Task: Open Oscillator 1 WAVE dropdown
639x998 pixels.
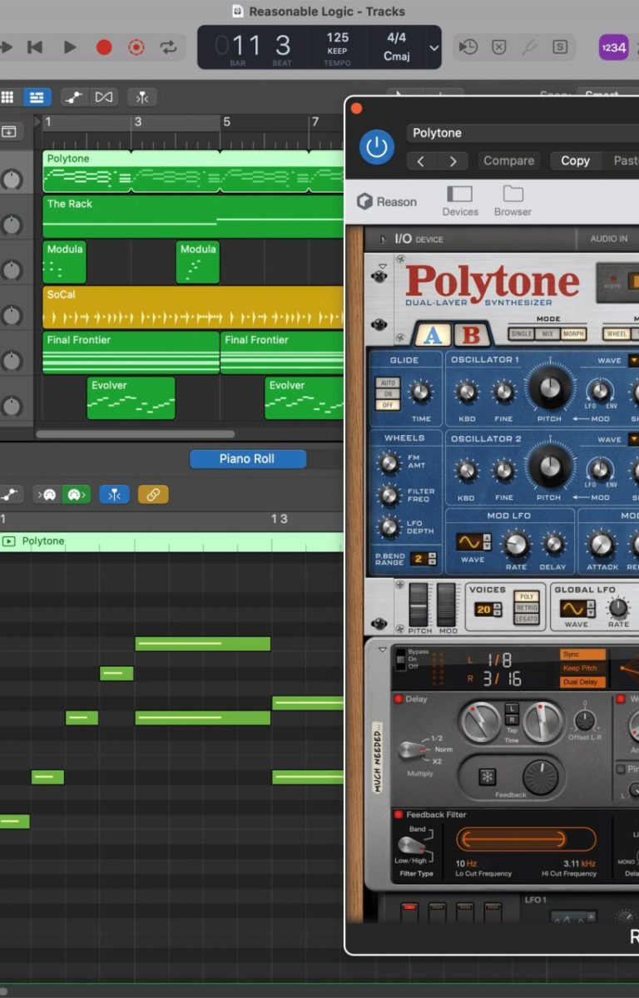Action: (633, 361)
